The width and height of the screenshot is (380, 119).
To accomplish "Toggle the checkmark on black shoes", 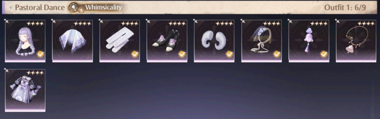I will (x=182, y=54).
